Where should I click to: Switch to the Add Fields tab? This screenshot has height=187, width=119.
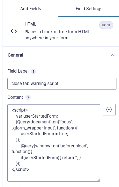(31, 9)
